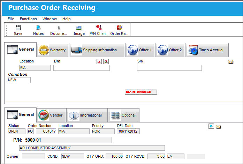Click the P/N: label
243x164 pixels.
(x=18, y=140)
